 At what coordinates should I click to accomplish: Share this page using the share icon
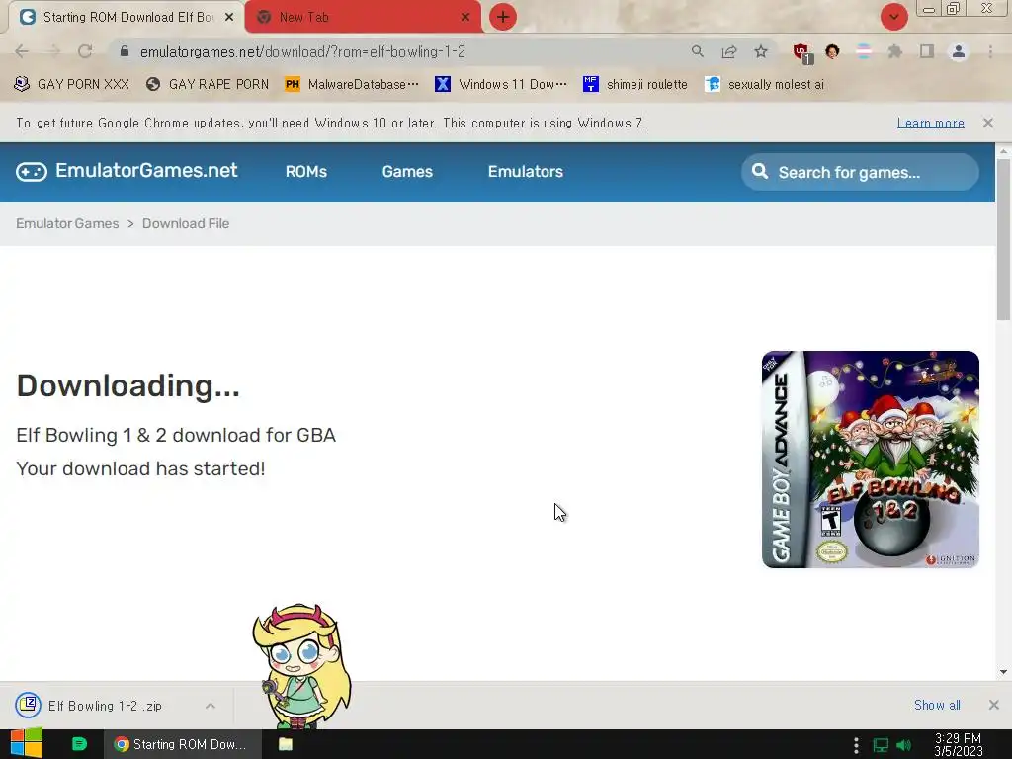(x=729, y=51)
